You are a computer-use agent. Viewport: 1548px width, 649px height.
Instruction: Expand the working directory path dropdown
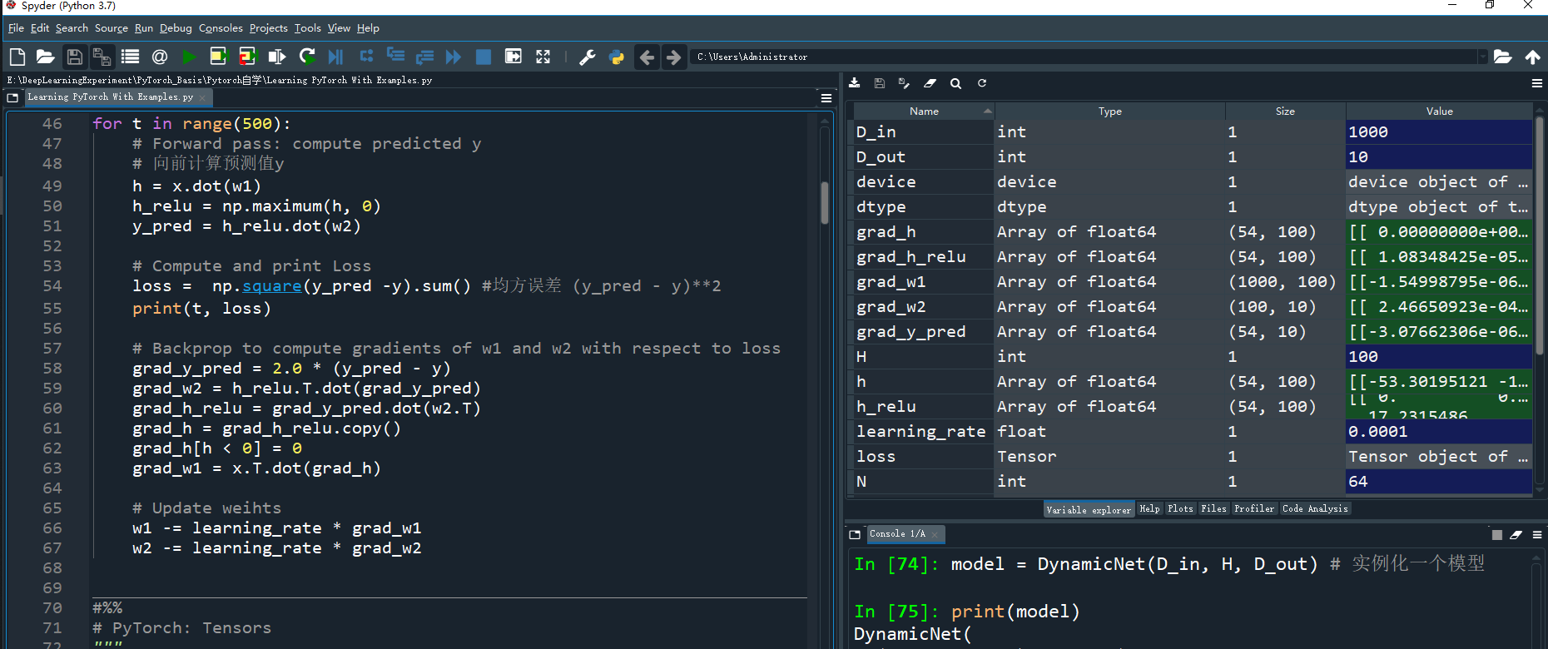pos(1482,57)
